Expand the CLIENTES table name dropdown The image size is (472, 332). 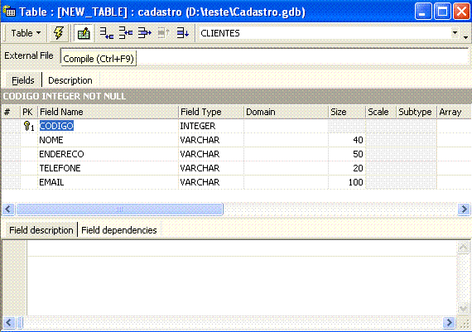point(455,33)
